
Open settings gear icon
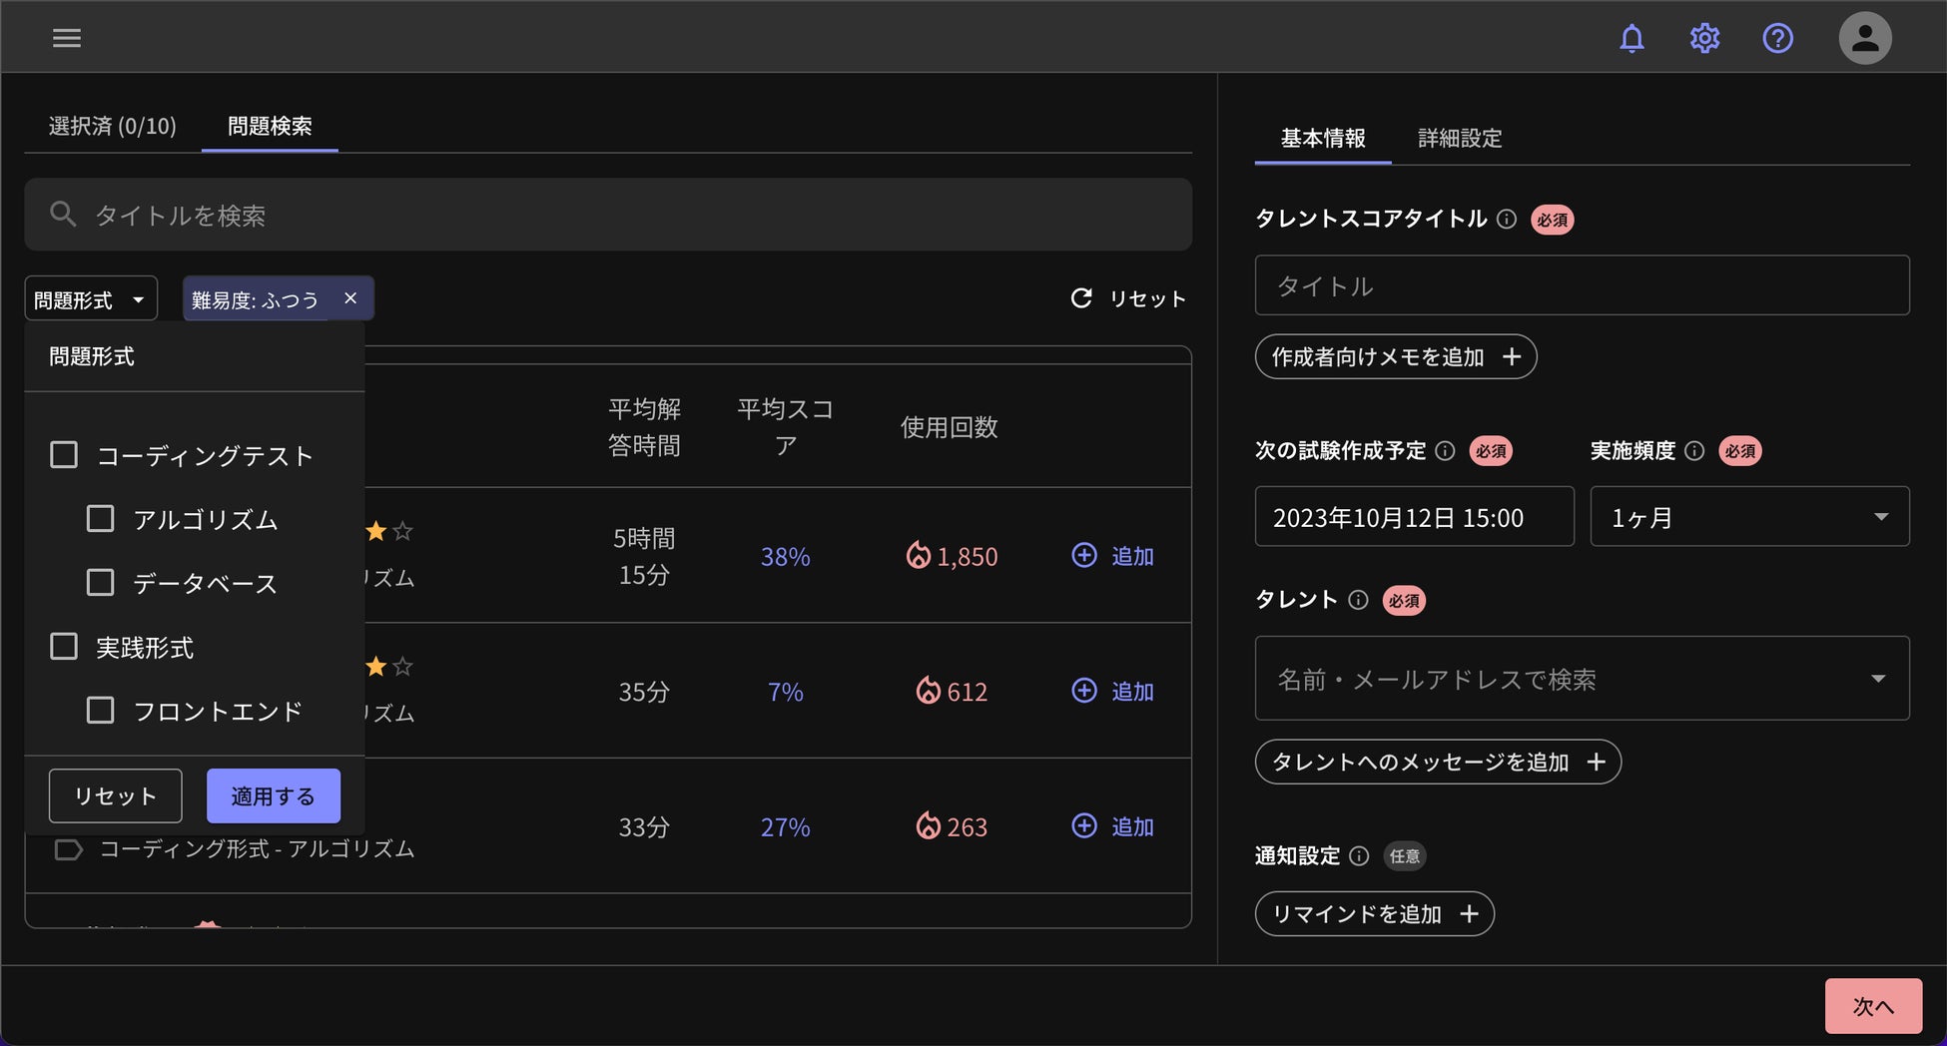[x=1704, y=38]
